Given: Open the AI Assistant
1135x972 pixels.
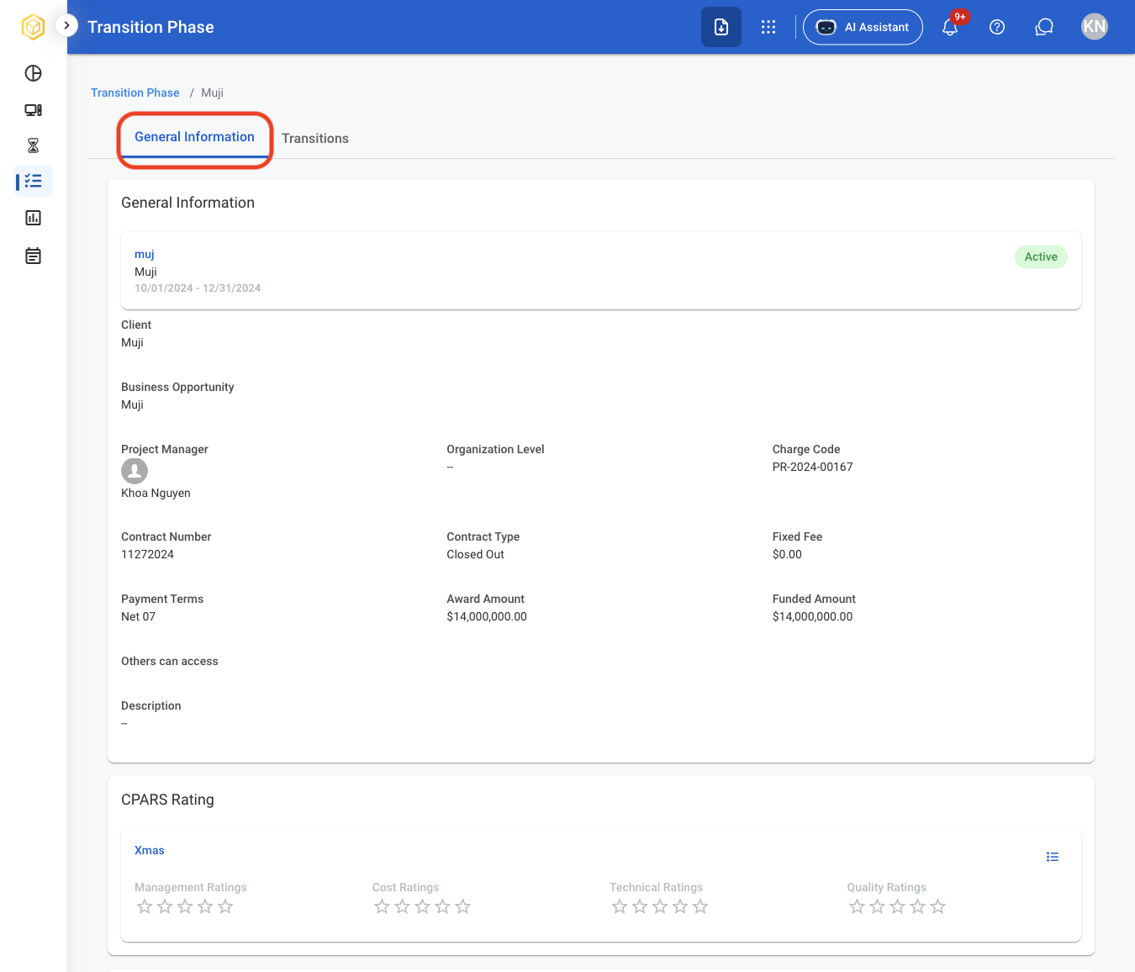Looking at the screenshot, I should [863, 27].
